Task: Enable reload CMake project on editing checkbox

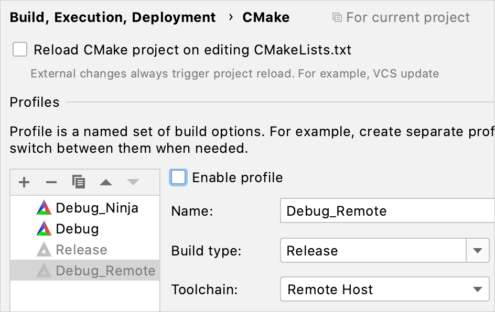Action: [x=20, y=50]
